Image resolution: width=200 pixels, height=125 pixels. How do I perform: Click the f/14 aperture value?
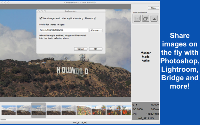[x=135, y=104]
